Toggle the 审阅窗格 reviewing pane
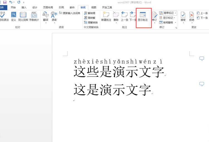This screenshot has width=209, height=142. pyautogui.click(x=166, y=23)
